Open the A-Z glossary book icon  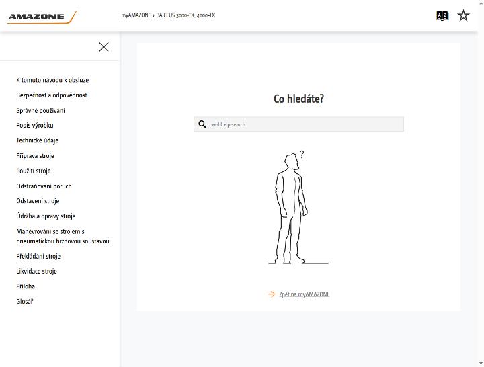click(442, 15)
